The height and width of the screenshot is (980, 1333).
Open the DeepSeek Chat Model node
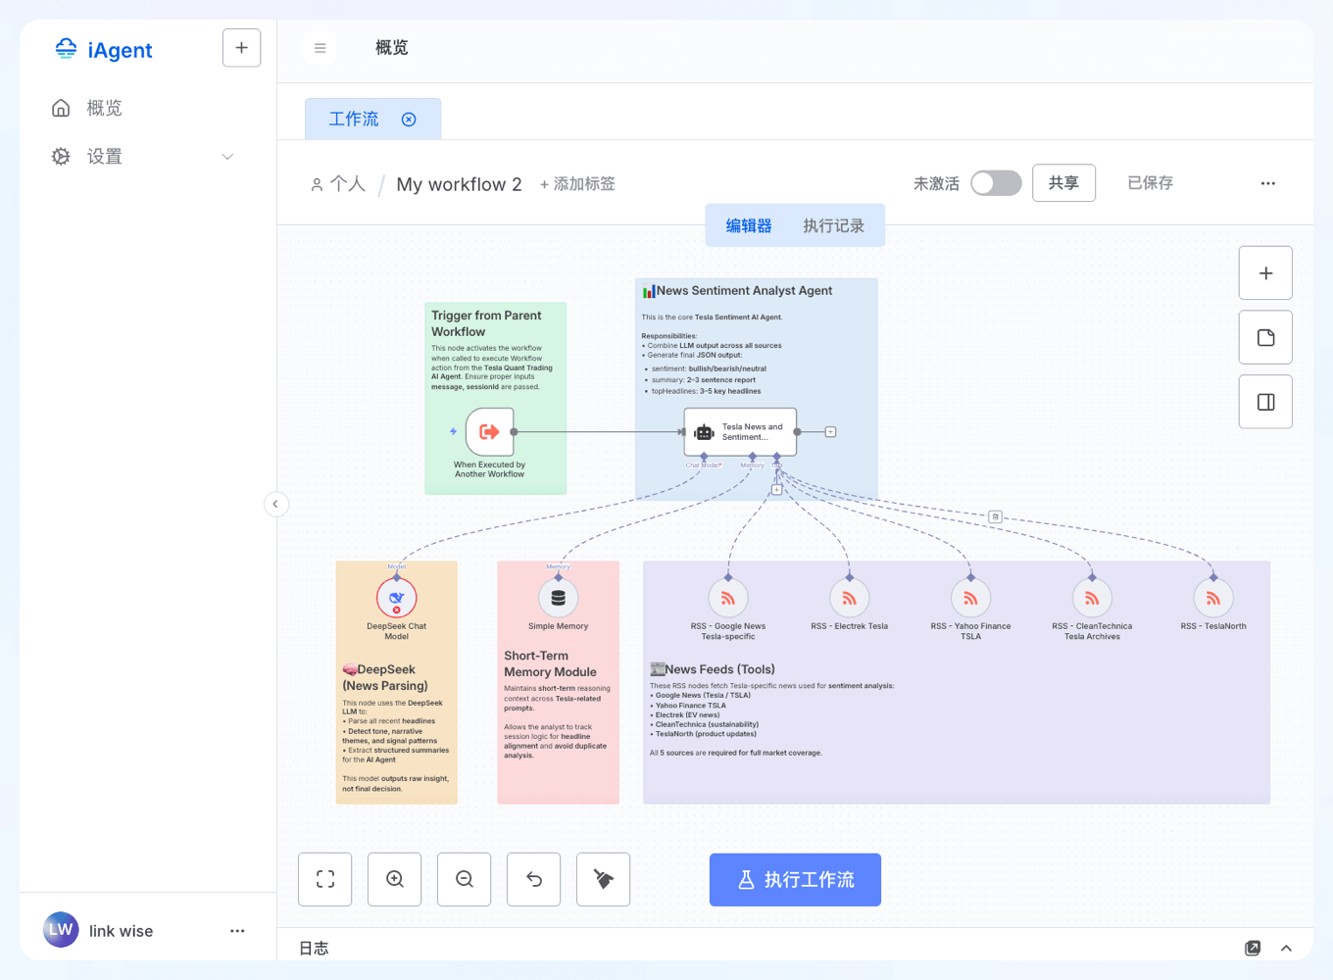(x=396, y=598)
